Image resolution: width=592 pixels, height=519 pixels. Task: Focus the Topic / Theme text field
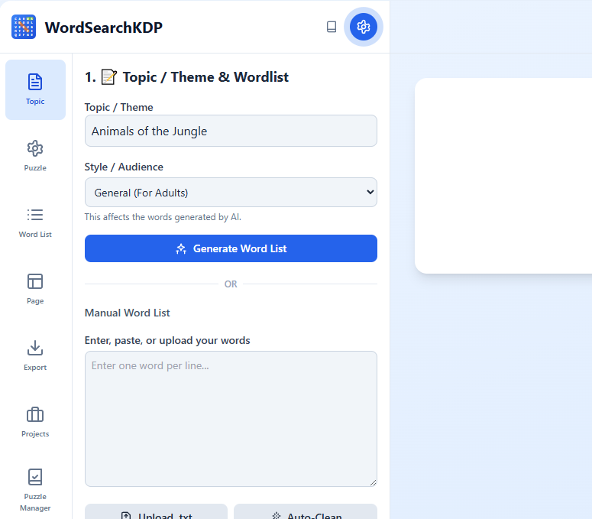231,131
